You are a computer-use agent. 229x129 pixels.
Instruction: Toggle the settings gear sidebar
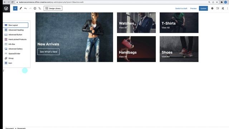pyautogui.click(x=212, y=9)
